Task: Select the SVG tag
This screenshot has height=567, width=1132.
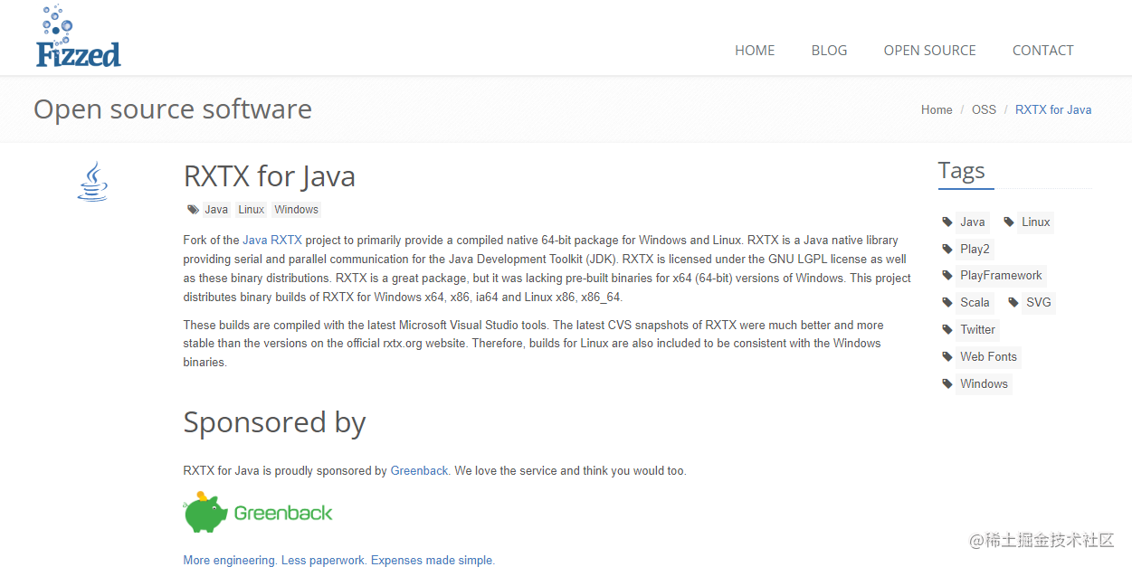Action: click(1039, 302)
